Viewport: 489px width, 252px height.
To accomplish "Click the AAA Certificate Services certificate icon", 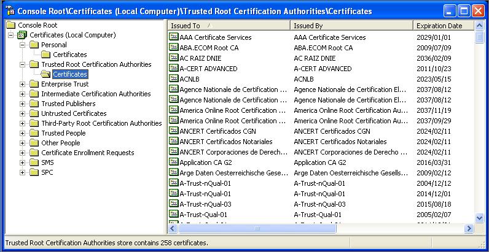I will (x=173, y=37).
